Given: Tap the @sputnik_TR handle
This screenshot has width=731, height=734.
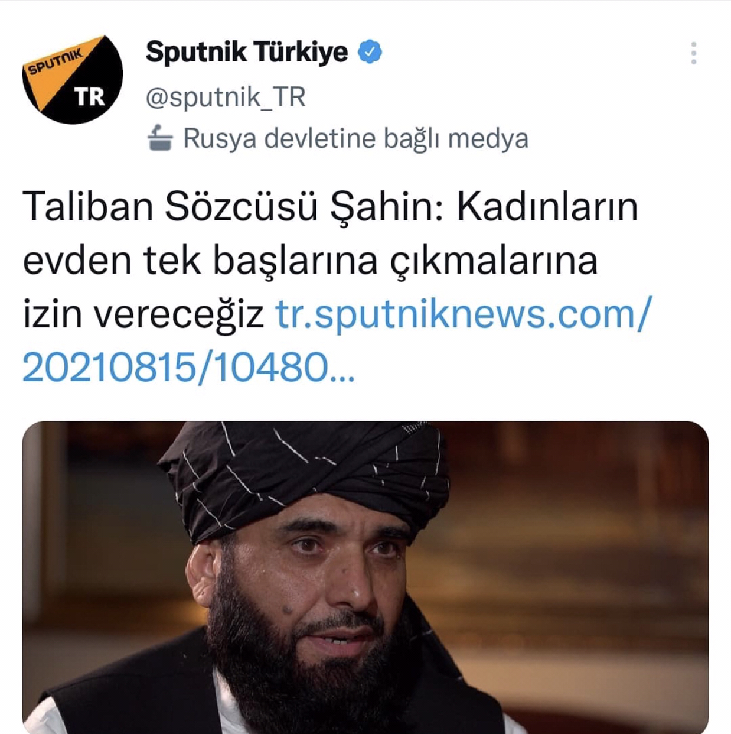Looking at the screenshot, I should click(x=226, y=97).
